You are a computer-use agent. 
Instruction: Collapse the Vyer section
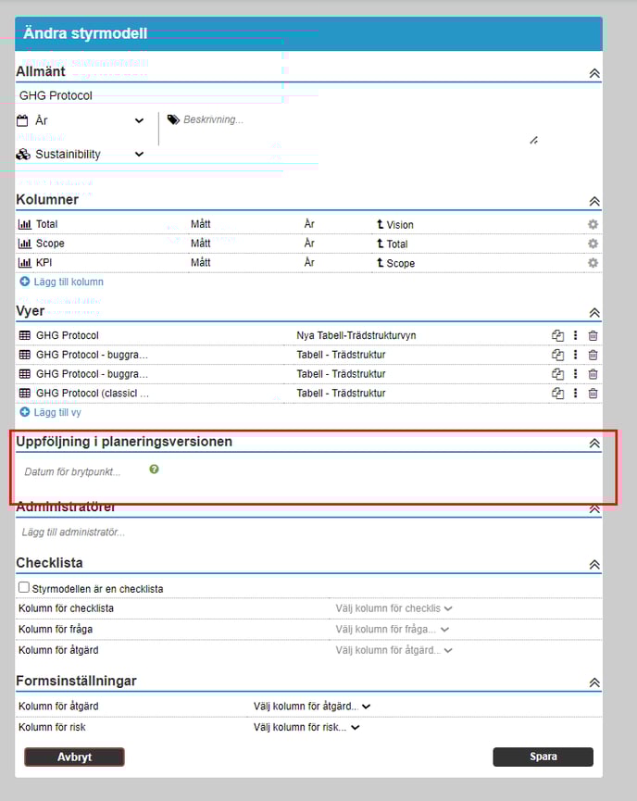coord(594,313)
